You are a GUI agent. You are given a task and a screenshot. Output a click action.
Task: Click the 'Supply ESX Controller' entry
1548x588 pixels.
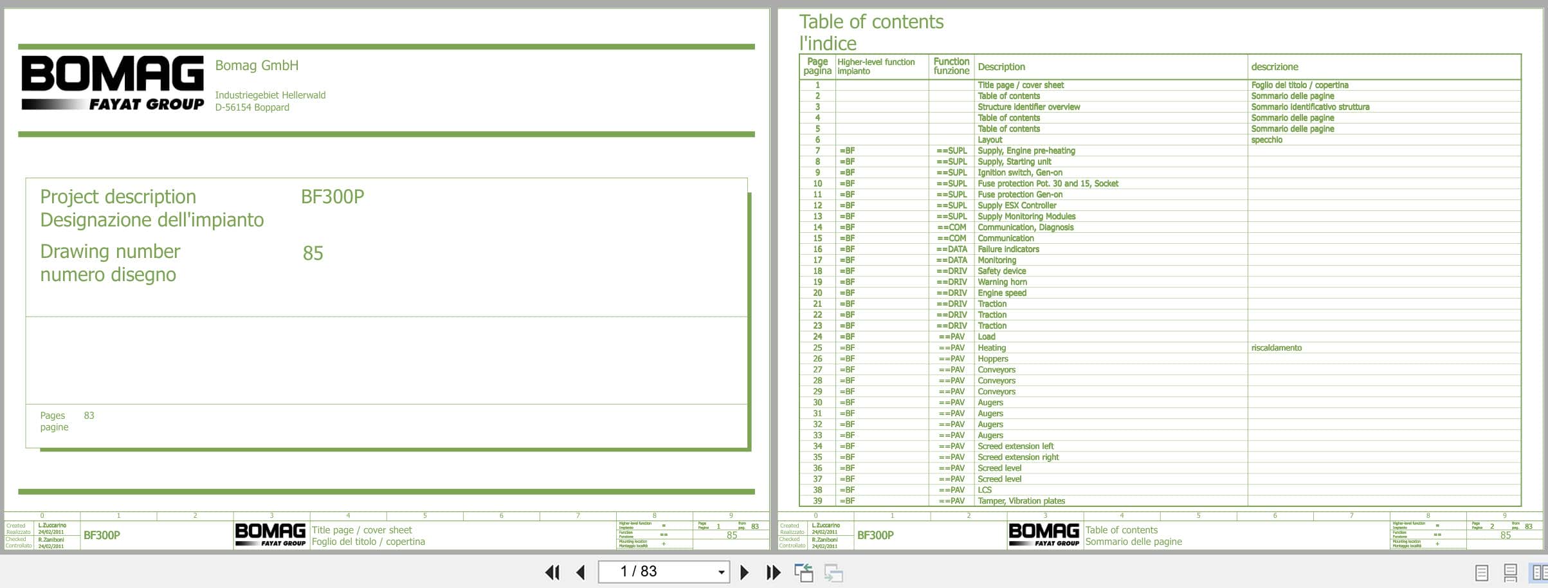[1017, 205]
